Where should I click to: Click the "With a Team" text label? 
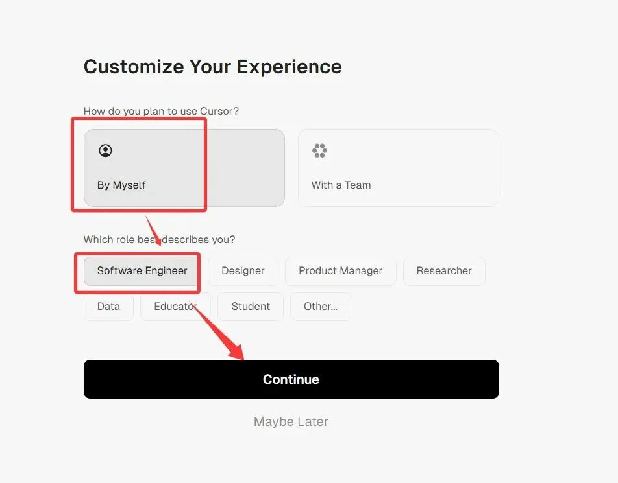click(341, 185)
